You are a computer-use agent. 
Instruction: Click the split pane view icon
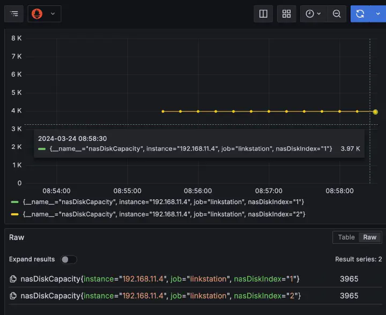(263, 14)
